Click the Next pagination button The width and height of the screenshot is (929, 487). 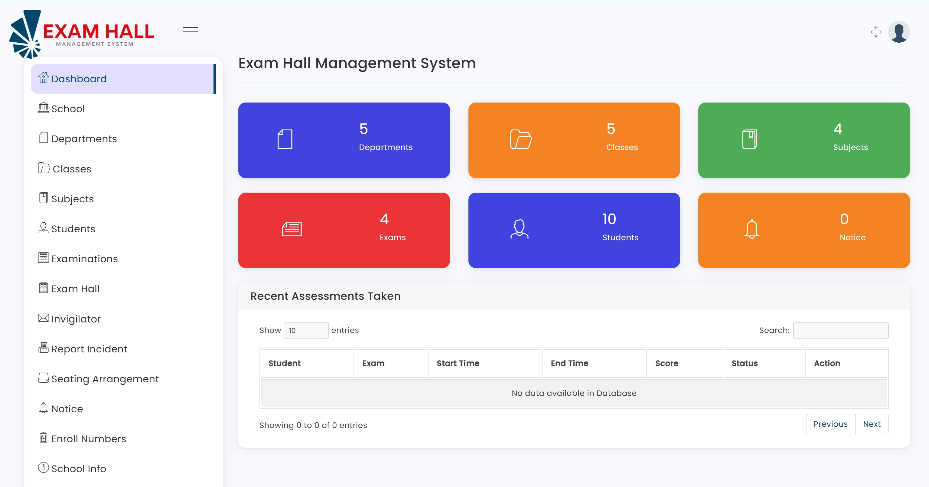871,424
